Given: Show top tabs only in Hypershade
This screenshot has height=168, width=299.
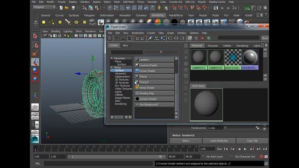Looking at the screenshot, I should coord(116,38).
